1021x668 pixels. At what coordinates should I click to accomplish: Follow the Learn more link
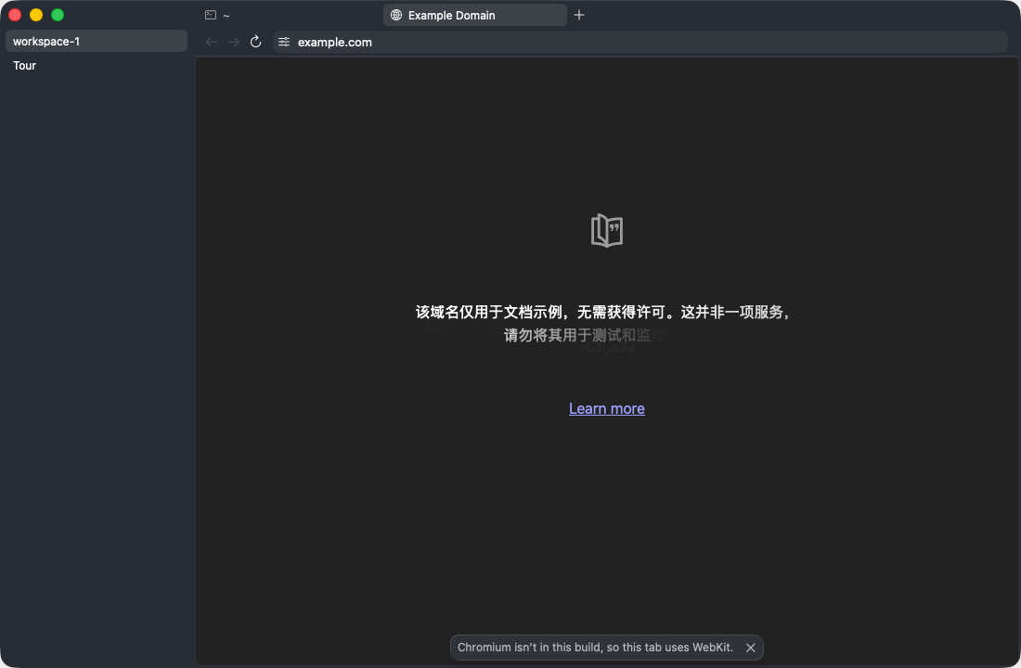click(607, 408)
